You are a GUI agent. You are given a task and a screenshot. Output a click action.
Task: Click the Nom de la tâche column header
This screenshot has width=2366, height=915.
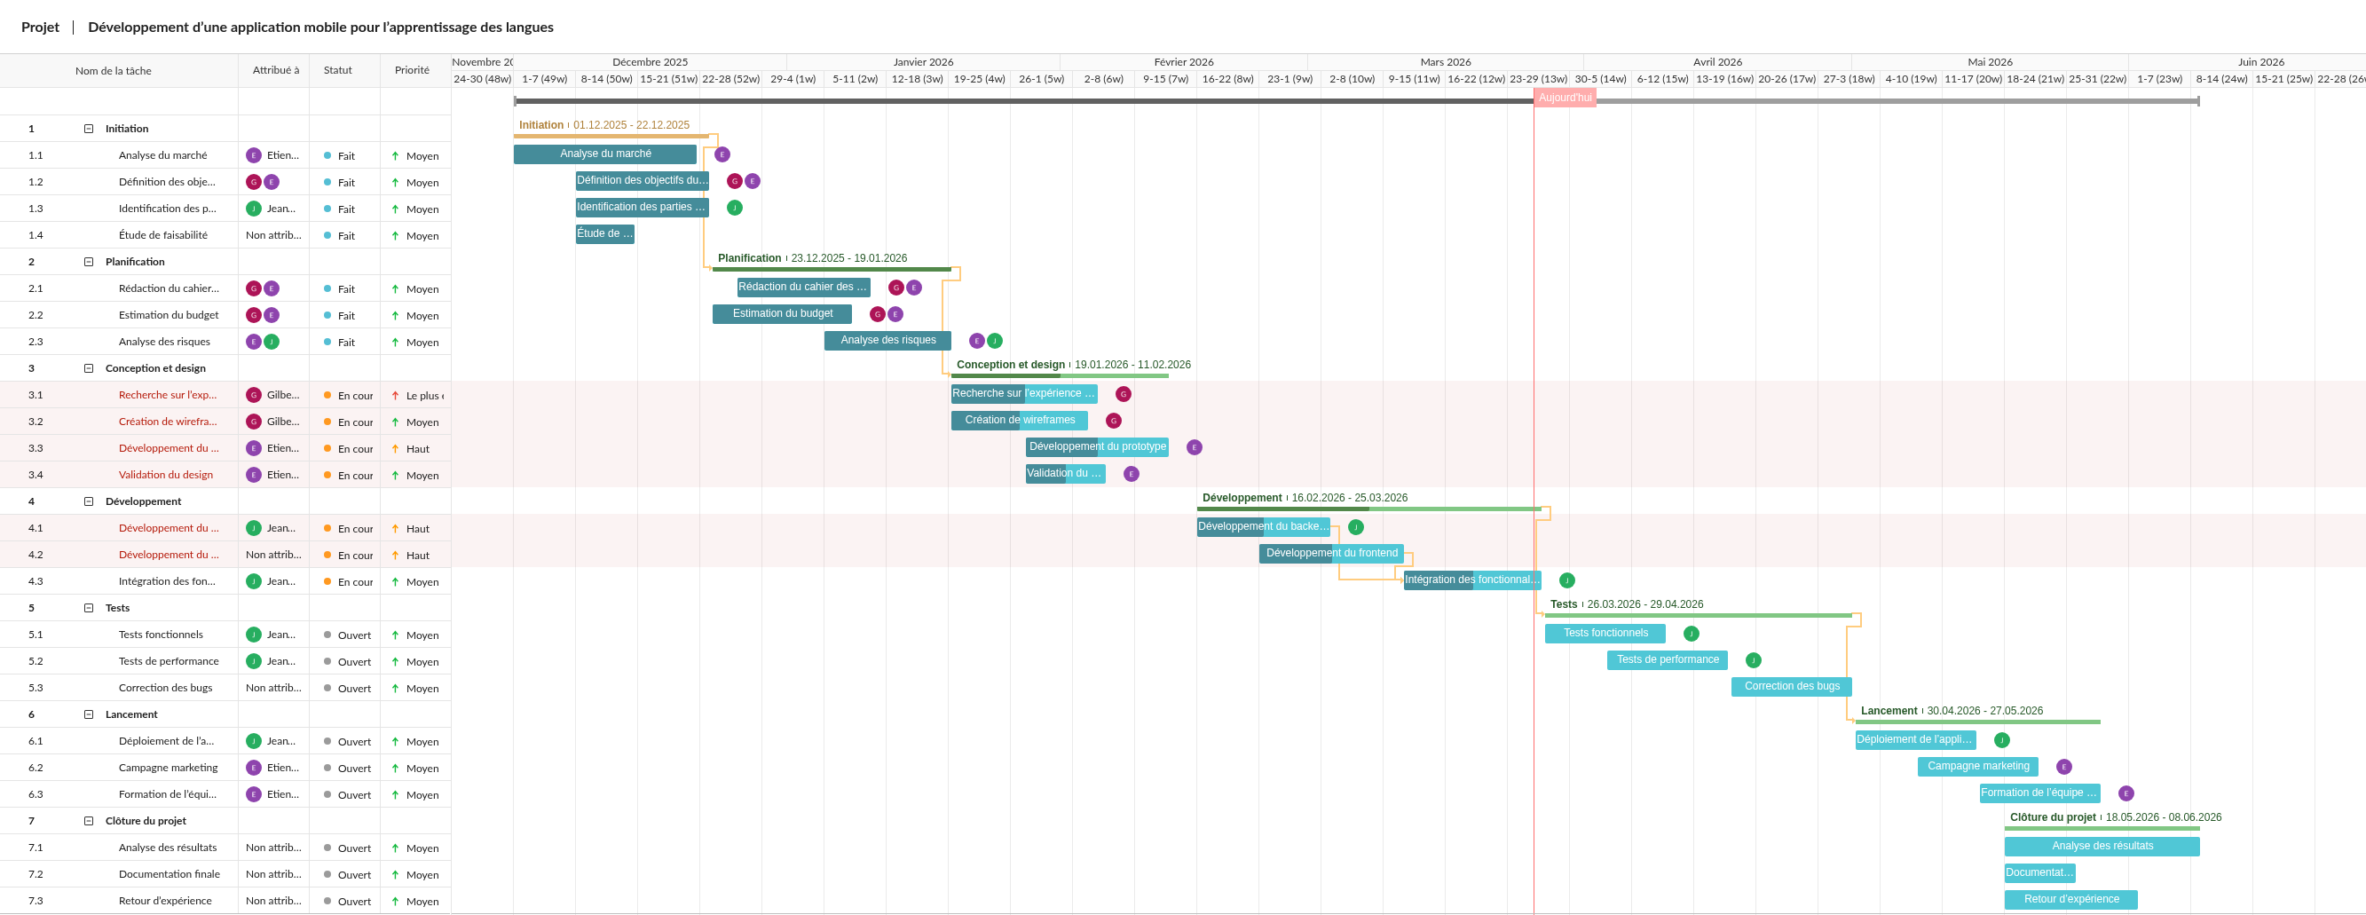(113, 71)
